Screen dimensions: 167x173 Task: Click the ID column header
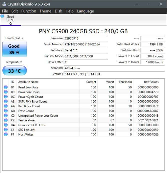click(x=13, y=82)
